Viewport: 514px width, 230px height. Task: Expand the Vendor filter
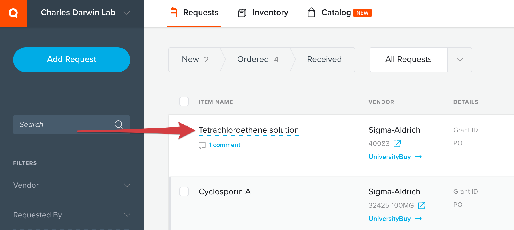[72, 185]
